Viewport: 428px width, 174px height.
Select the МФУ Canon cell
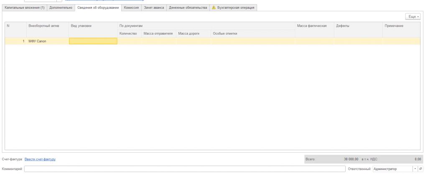pyautogui.click(x=48, y=41)
